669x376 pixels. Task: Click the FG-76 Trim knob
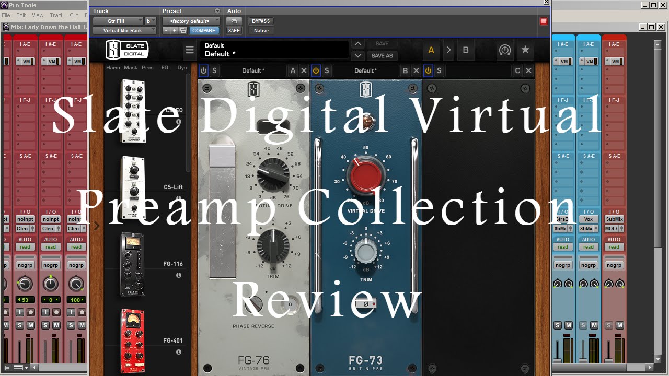tap(273, 245)
